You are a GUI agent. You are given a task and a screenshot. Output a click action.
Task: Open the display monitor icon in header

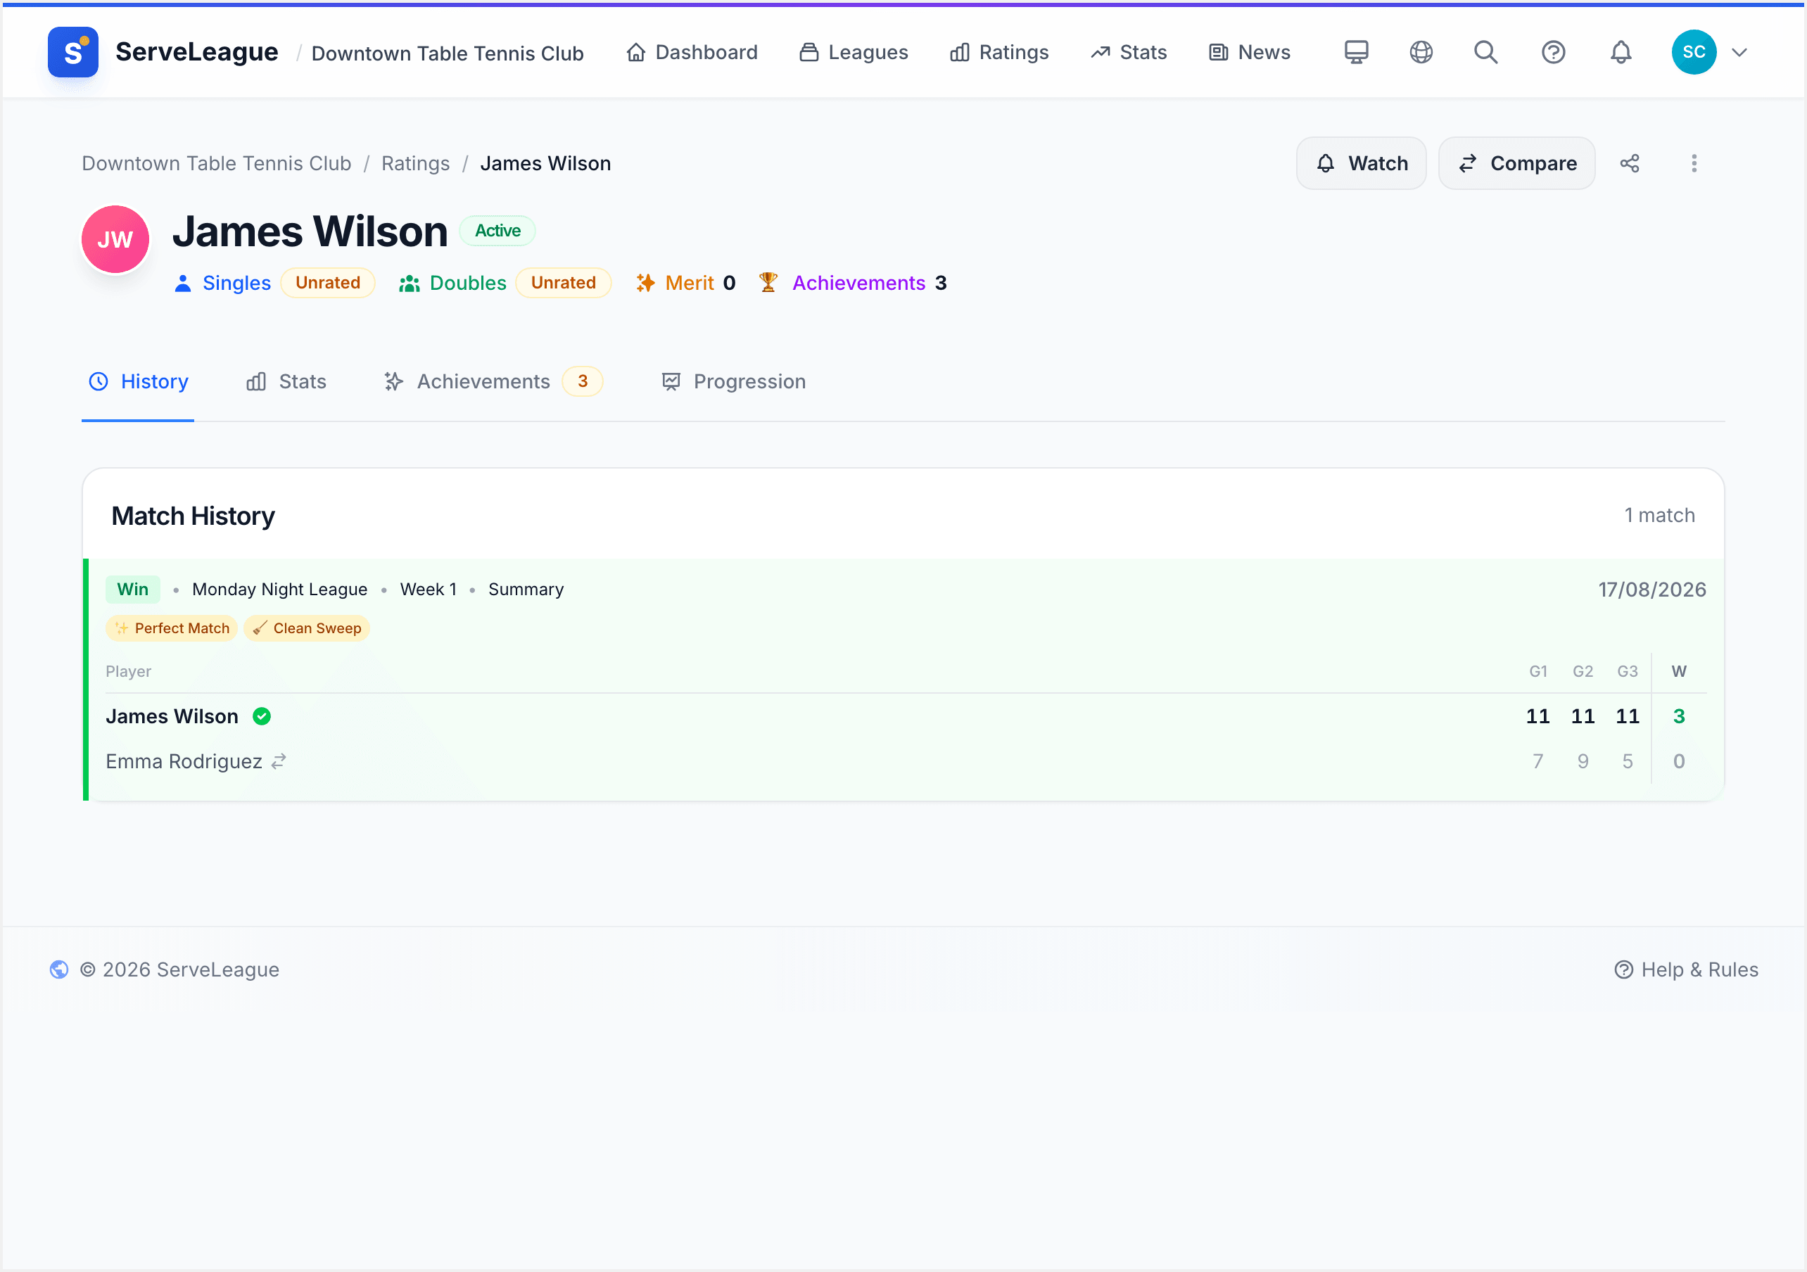click(1355, 52)
